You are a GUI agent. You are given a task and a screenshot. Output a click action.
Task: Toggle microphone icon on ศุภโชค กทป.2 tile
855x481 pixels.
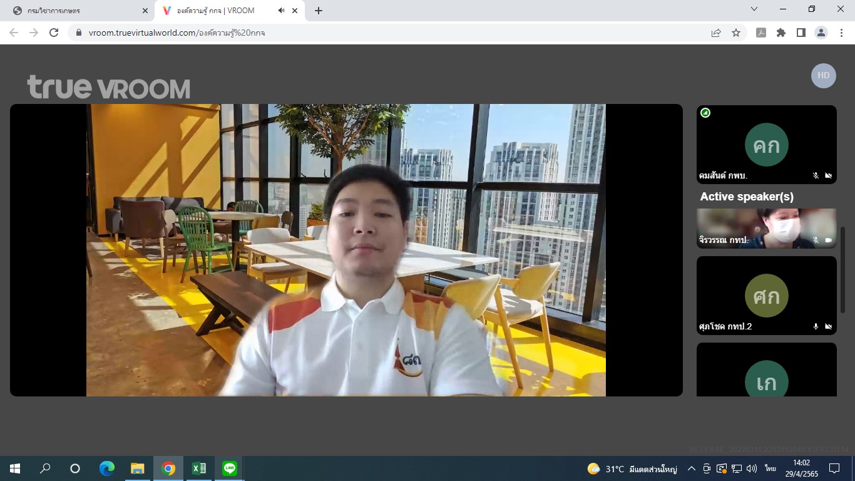tap(816, 326)
